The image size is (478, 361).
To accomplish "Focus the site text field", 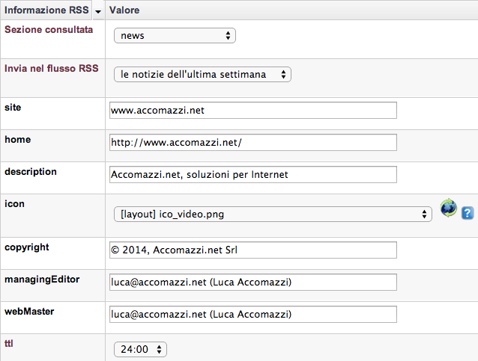I will click(253, 110).
